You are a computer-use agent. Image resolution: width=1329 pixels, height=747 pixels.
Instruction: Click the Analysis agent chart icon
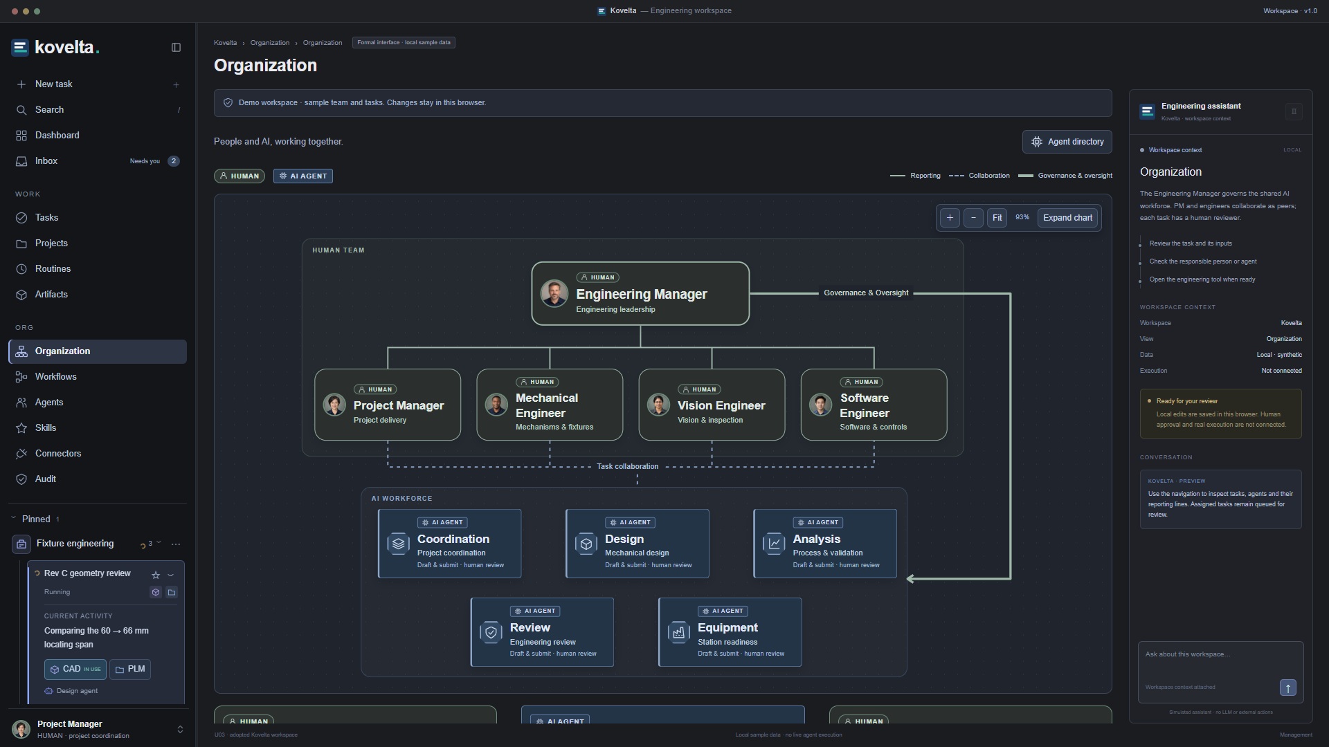point(774,544)
